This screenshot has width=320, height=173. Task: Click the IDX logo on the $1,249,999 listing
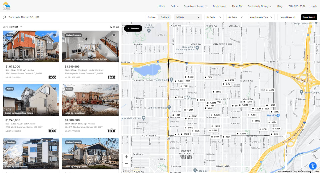pyautogui.click(x=111, y=77)
